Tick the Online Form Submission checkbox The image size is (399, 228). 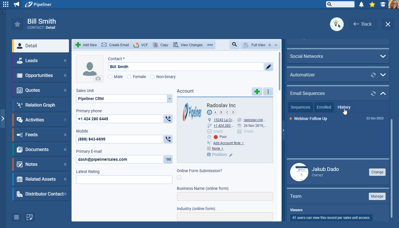pos(179,178)
